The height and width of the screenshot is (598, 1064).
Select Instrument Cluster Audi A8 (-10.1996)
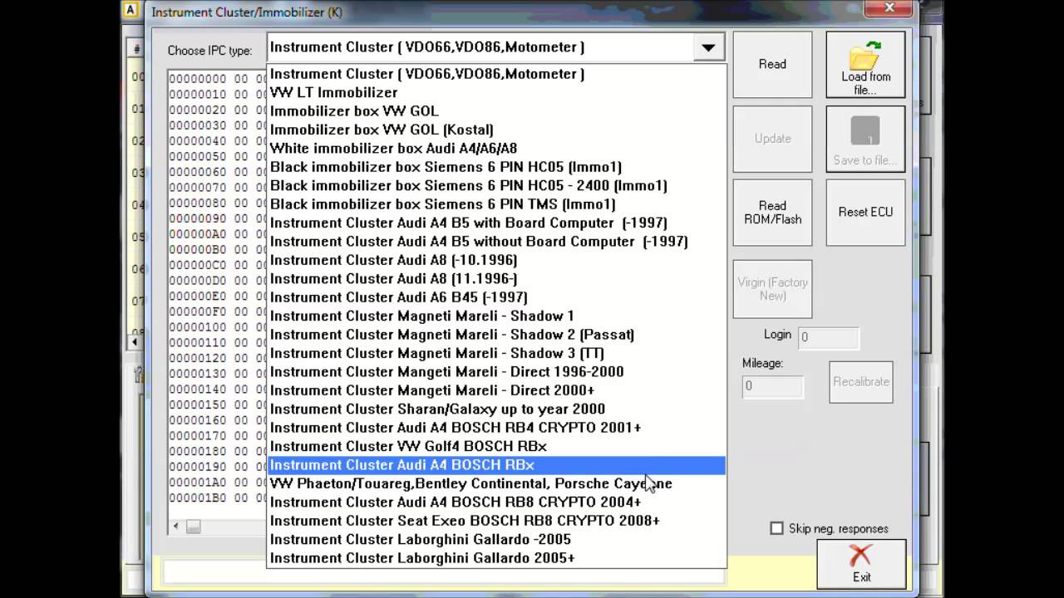pos(496,260)
